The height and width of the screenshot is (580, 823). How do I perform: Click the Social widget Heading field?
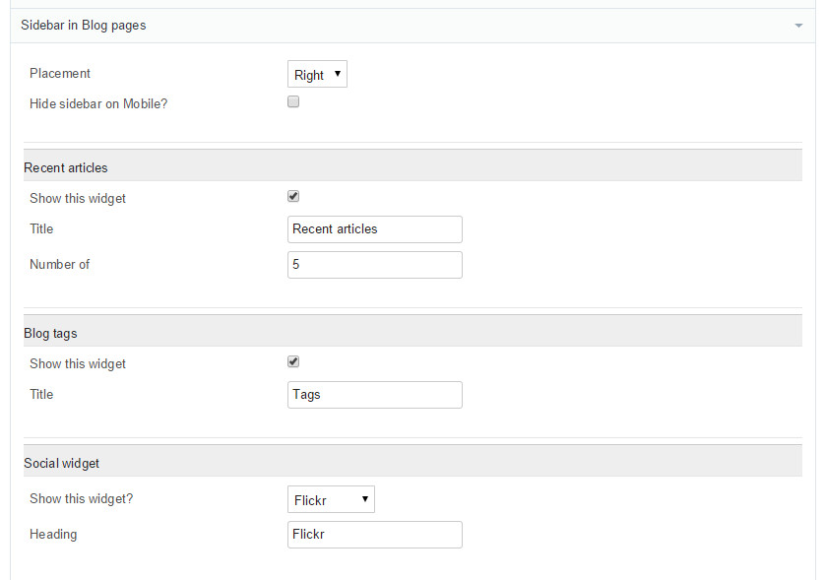(x=375, y=535)
